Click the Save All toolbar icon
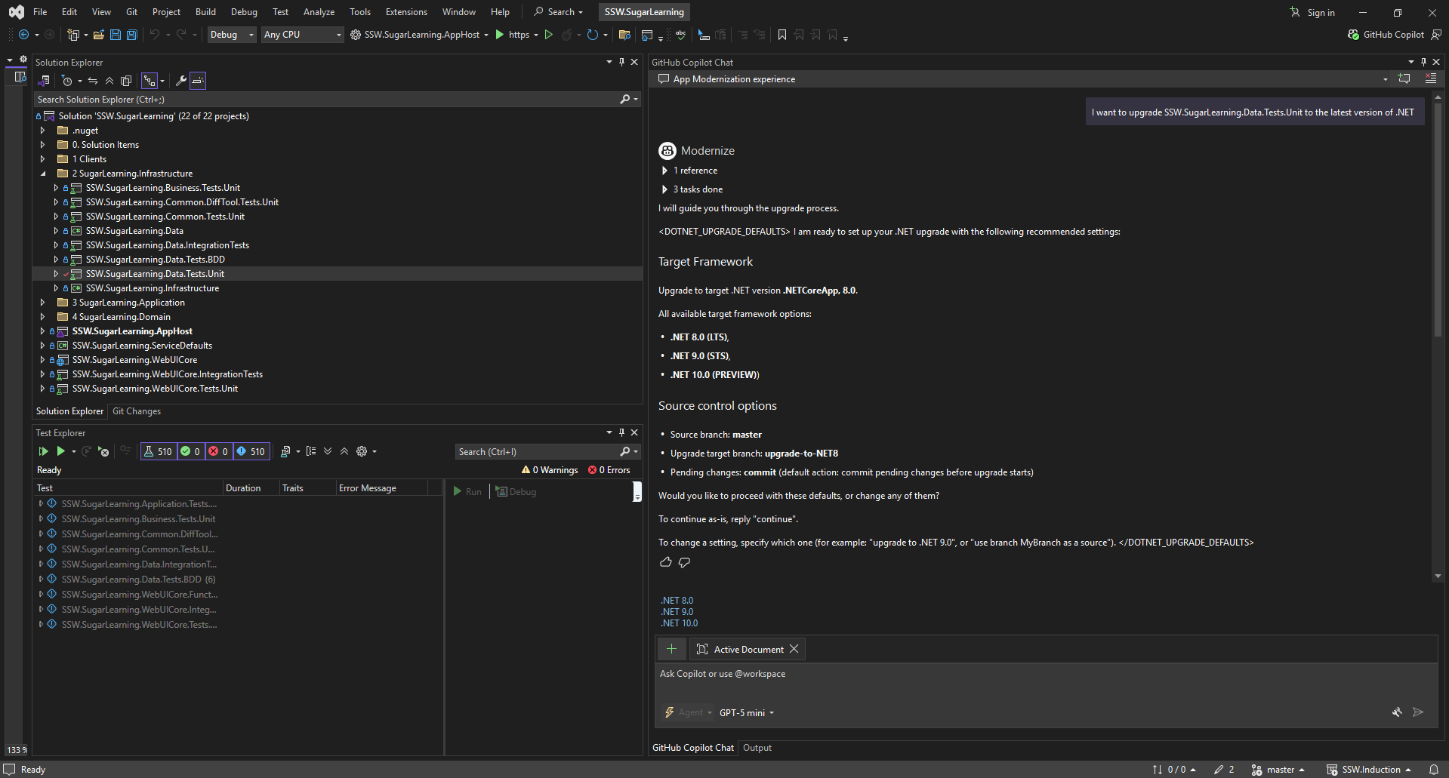Image resolution: width=1449 pixels, height=778 pixels. pyautogui.click(x=131, y=35)
